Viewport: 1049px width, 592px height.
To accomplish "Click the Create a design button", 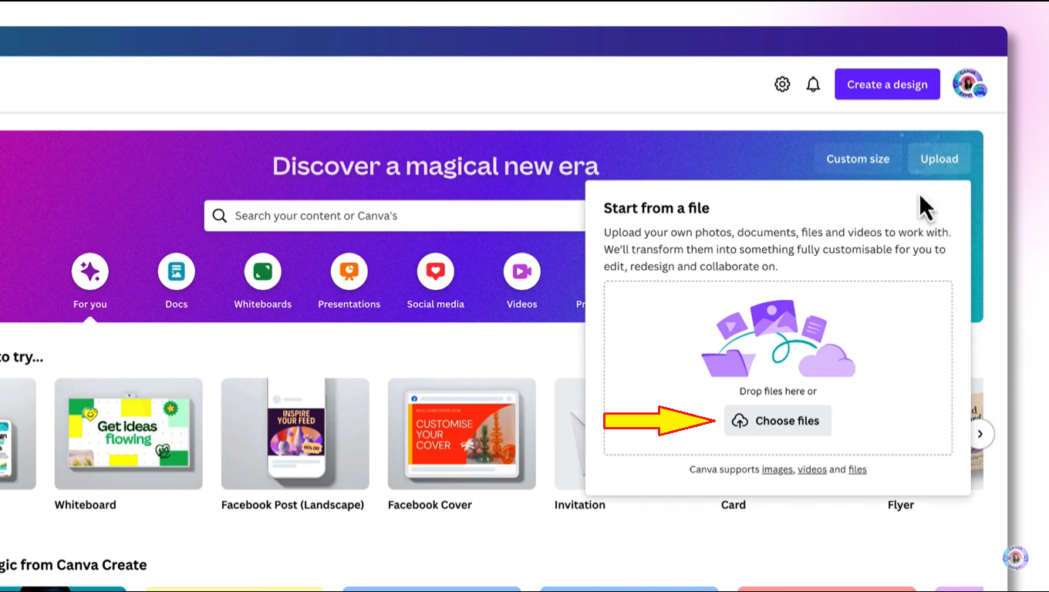I will [887, 84].
